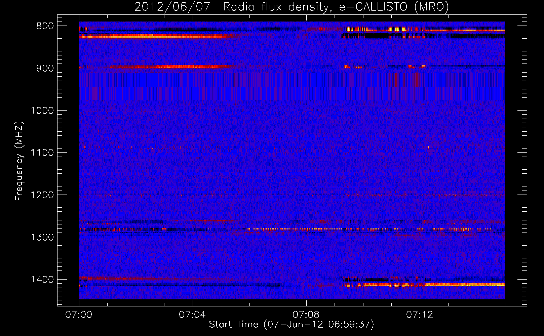Select the 1400 frequency axis label
Image resolution: width=544 pixels, height=336 pixels.
pyautogui.click(x=42, y=280)
